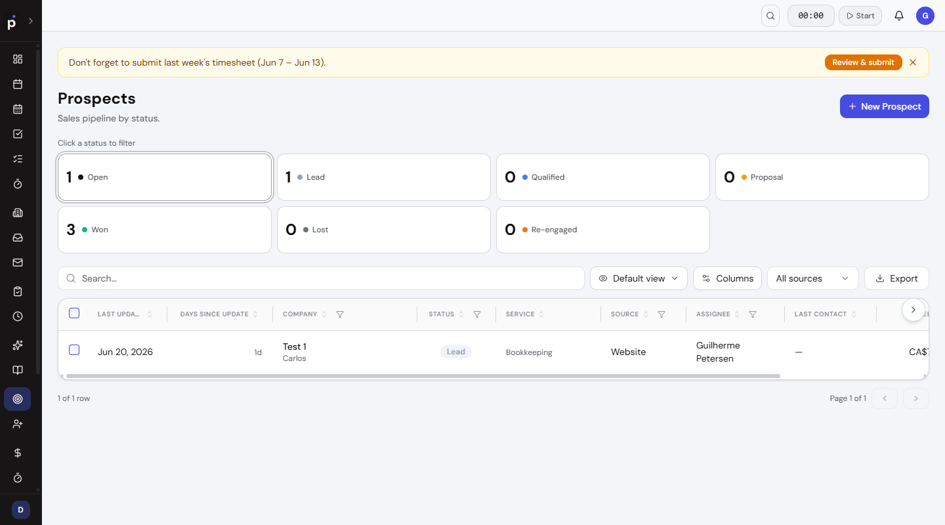Image resolution: width=945 pixels, height=525 pixels.
Task: Click the Bookkeeping service cell
Action: click(529, 352)
